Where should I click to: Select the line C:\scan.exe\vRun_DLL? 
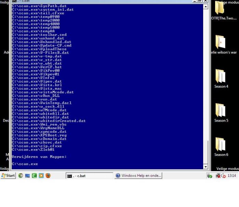click(36, 96)
